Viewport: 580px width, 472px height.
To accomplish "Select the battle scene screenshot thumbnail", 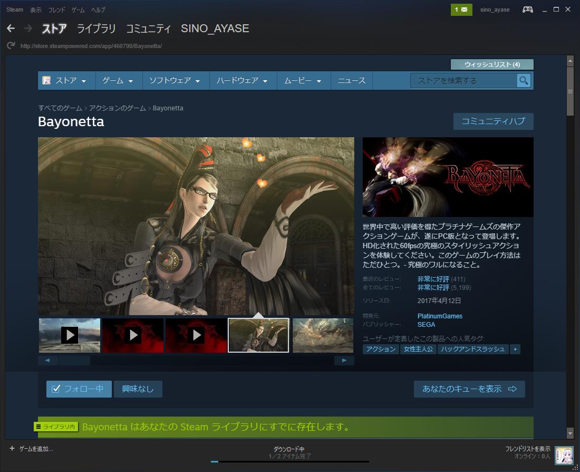I will (323, 335).
